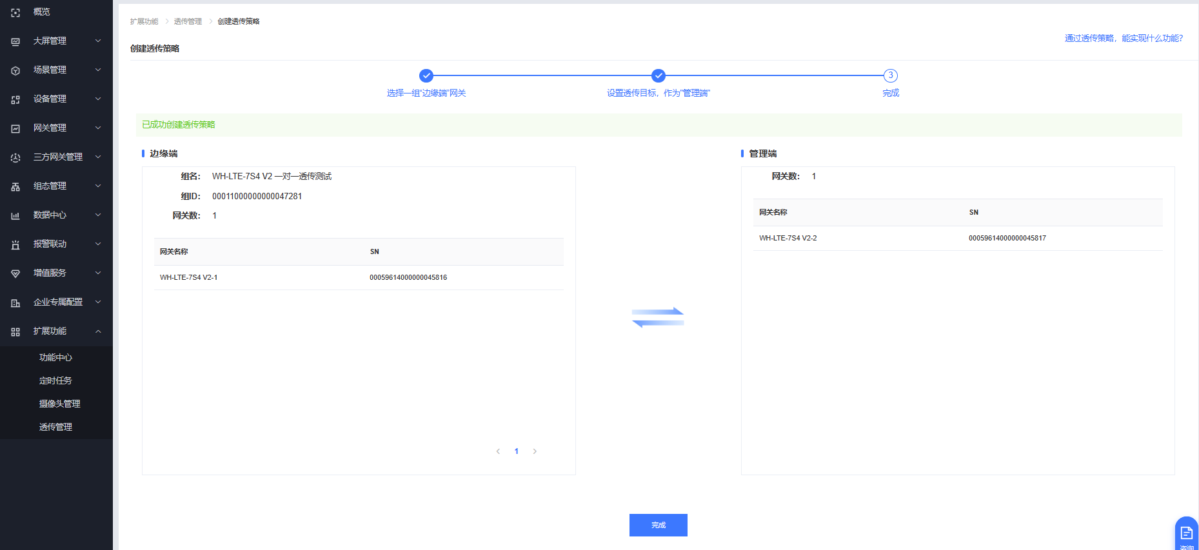Collapse the 扩展功能 menu chevron
The height and width of the screenshot is (550, 1199).
point(98,331)
